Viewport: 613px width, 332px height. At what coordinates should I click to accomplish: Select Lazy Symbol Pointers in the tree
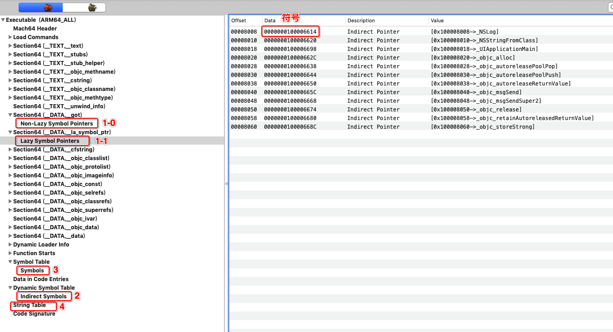click(50, 141)
